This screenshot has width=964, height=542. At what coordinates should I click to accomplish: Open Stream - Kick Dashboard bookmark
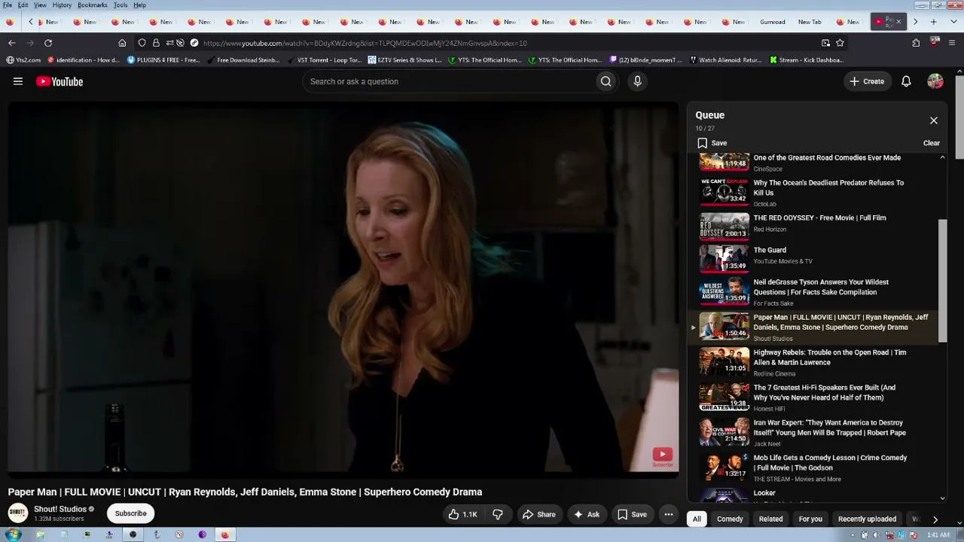[806, 60]
